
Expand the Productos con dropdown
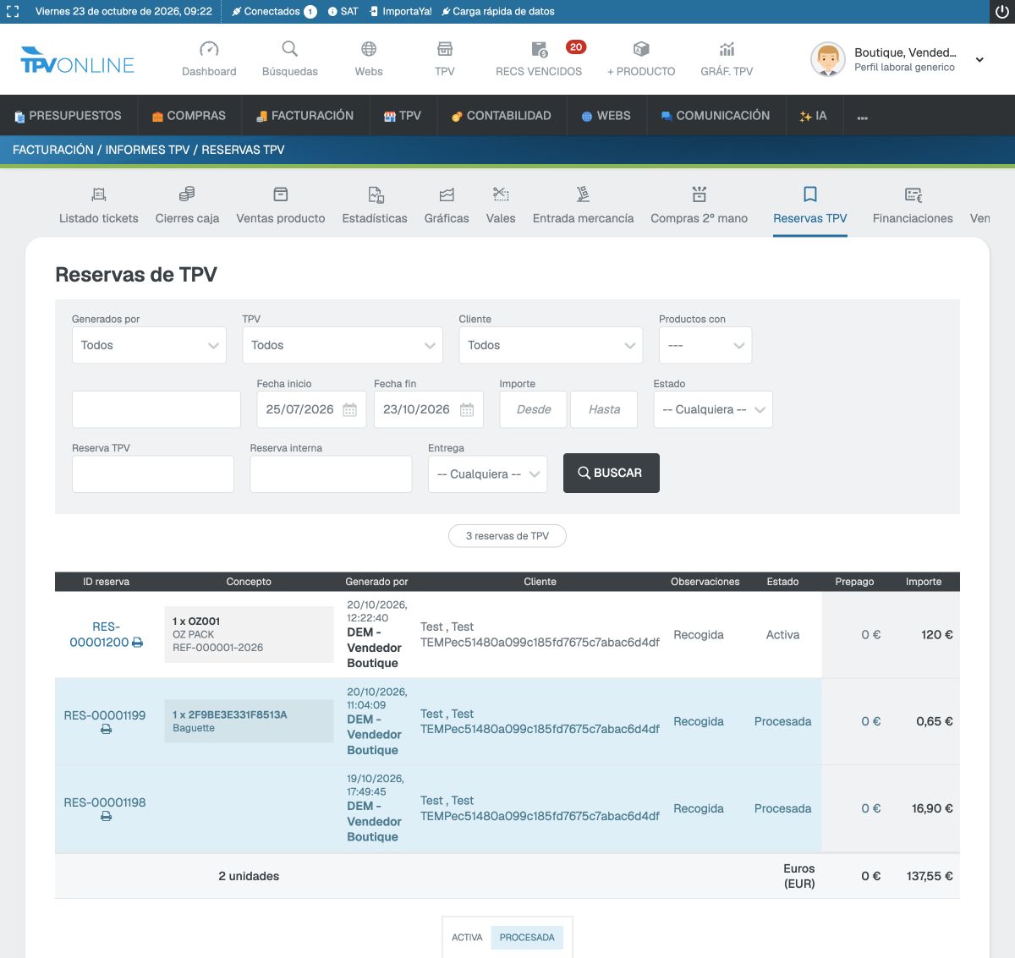click(705, 345)
